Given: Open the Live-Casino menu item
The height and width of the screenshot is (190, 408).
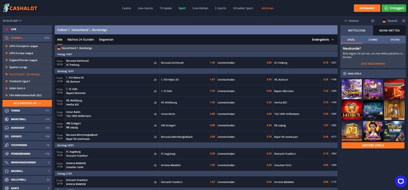Looking at the screenshot, I should [145, 8].
